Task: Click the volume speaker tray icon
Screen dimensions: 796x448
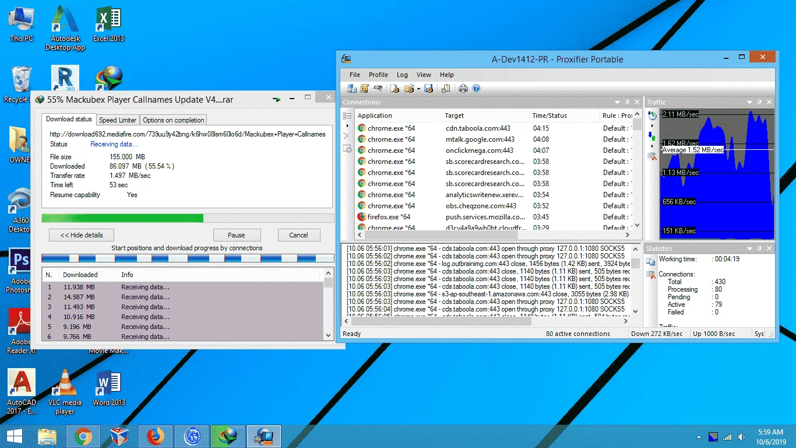Action: [742, 437]
